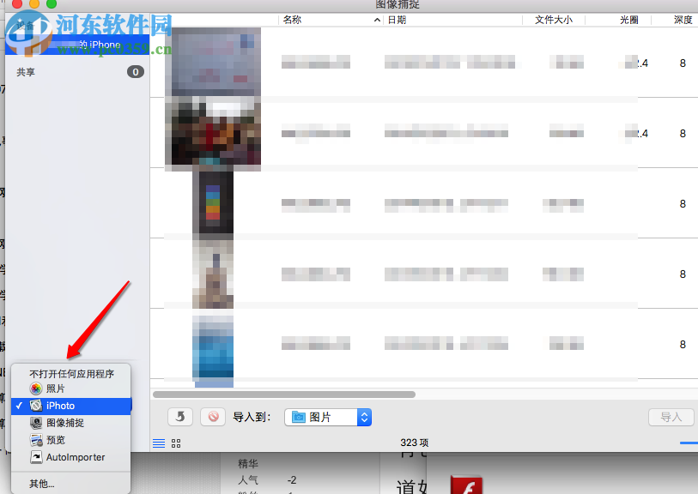Image resolution: width=698 pixels, height=494 pixels.
Task: Select the 预览 (Preview) icon
Action: click(35, 439)
